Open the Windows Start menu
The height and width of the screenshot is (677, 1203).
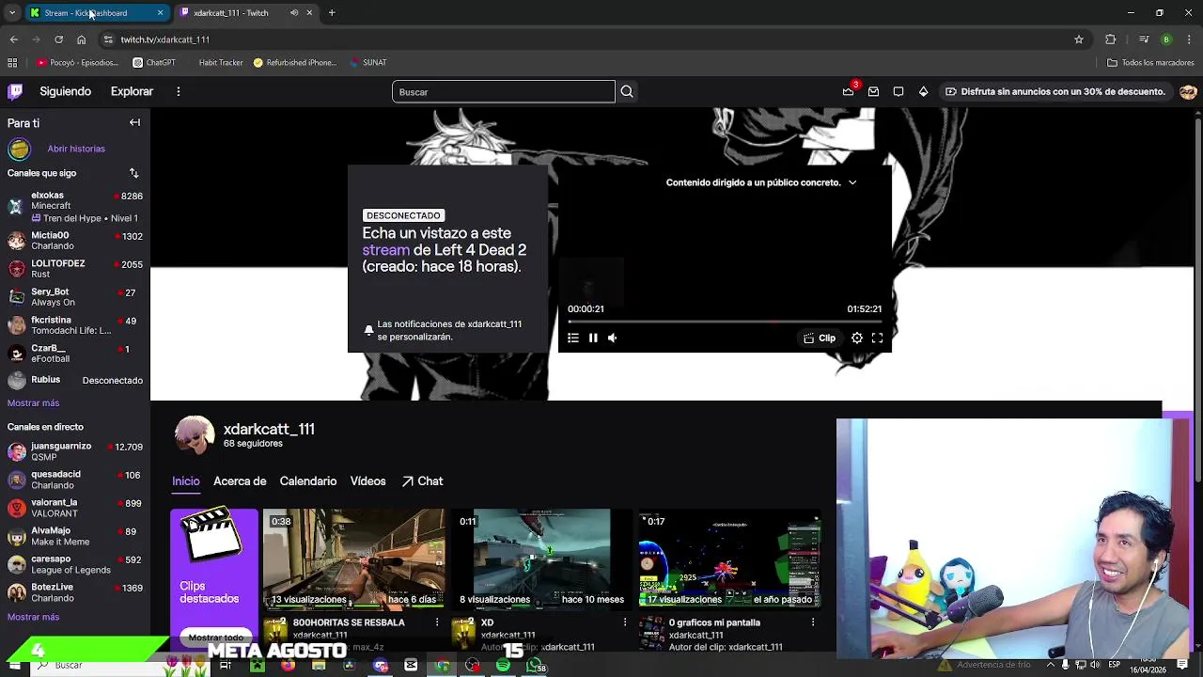click(14, 666)
